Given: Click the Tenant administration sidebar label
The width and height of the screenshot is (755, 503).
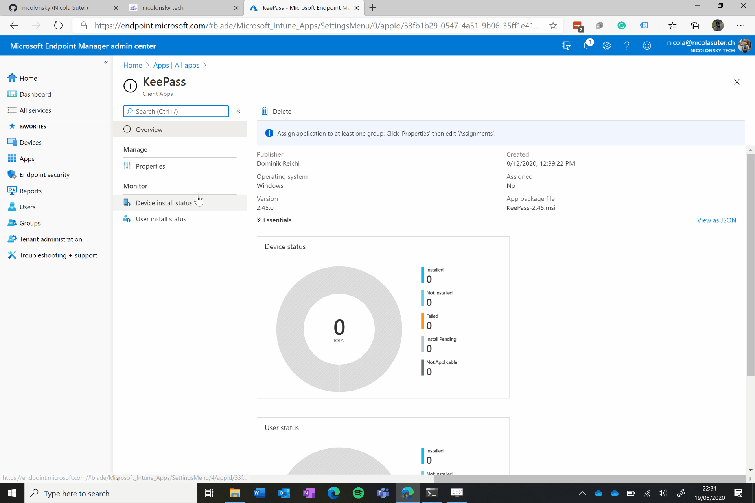Looking at the screenshot, I should pos(51,239).
